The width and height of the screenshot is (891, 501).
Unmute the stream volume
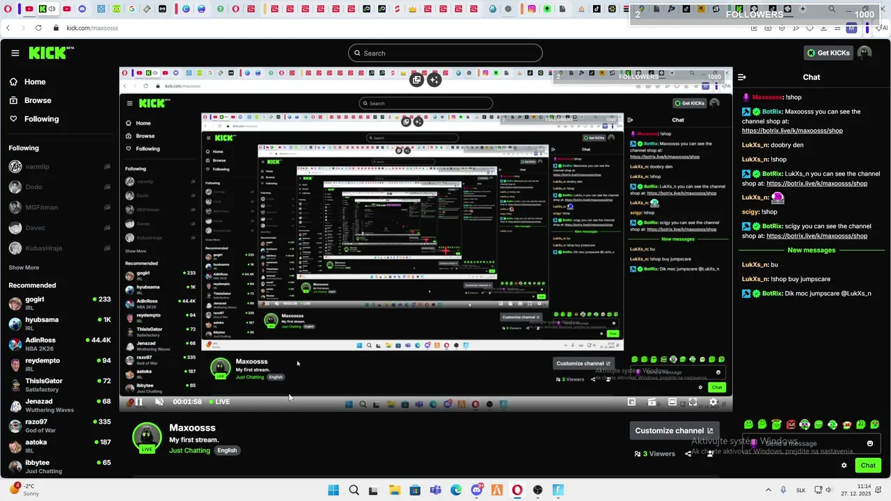(159, 401)
